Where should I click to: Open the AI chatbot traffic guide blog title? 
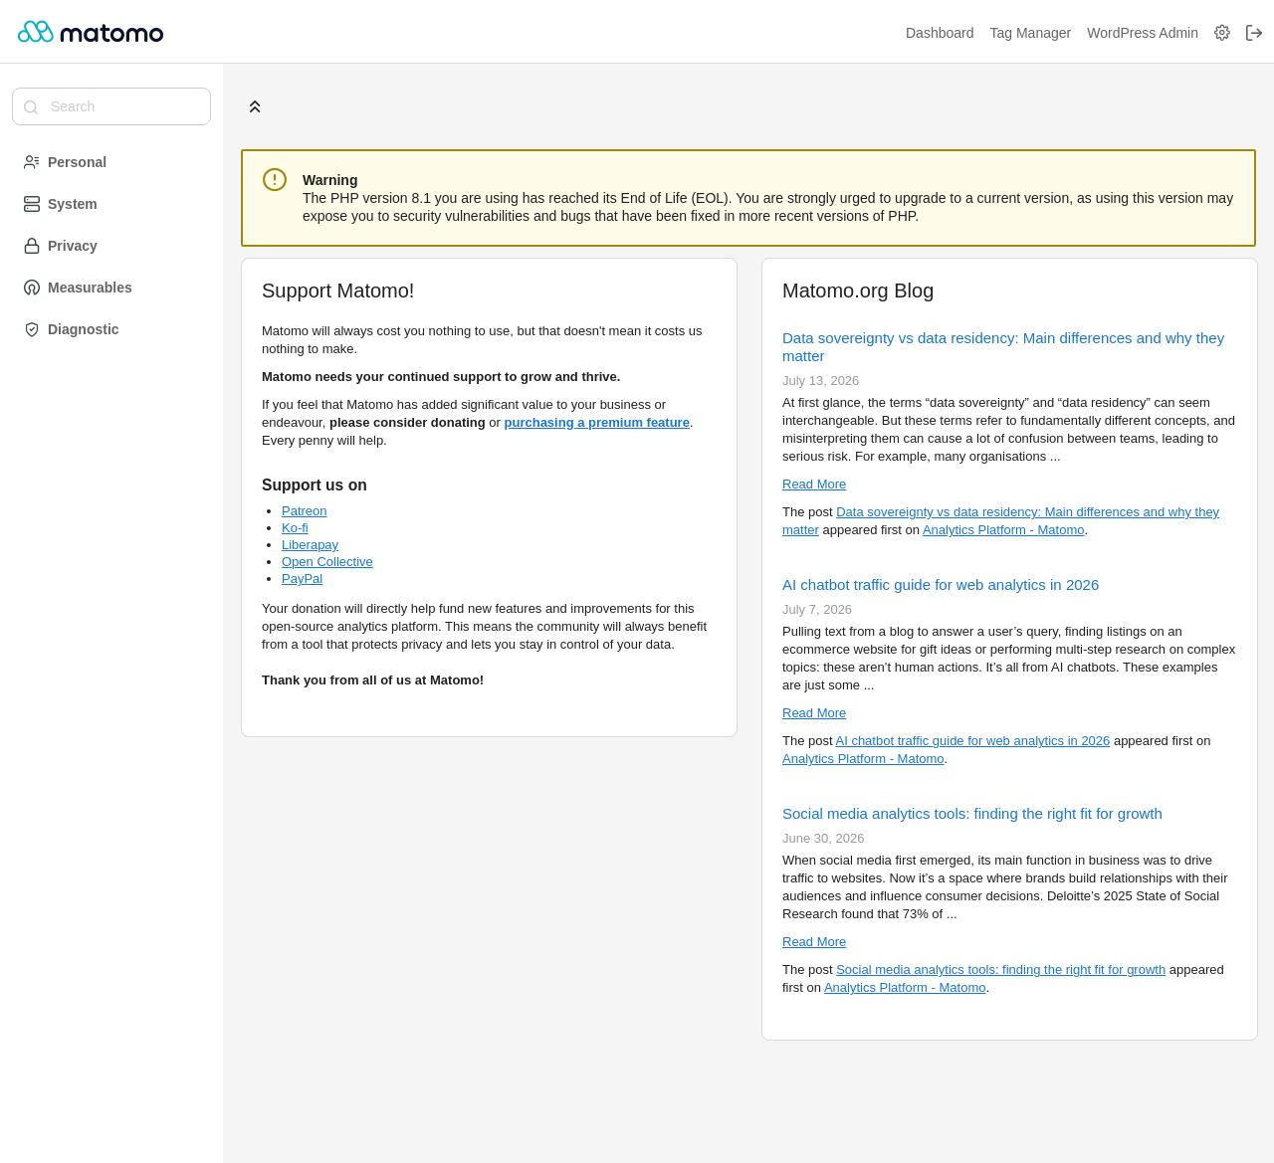pyautogui.click(x=941, y=585)
